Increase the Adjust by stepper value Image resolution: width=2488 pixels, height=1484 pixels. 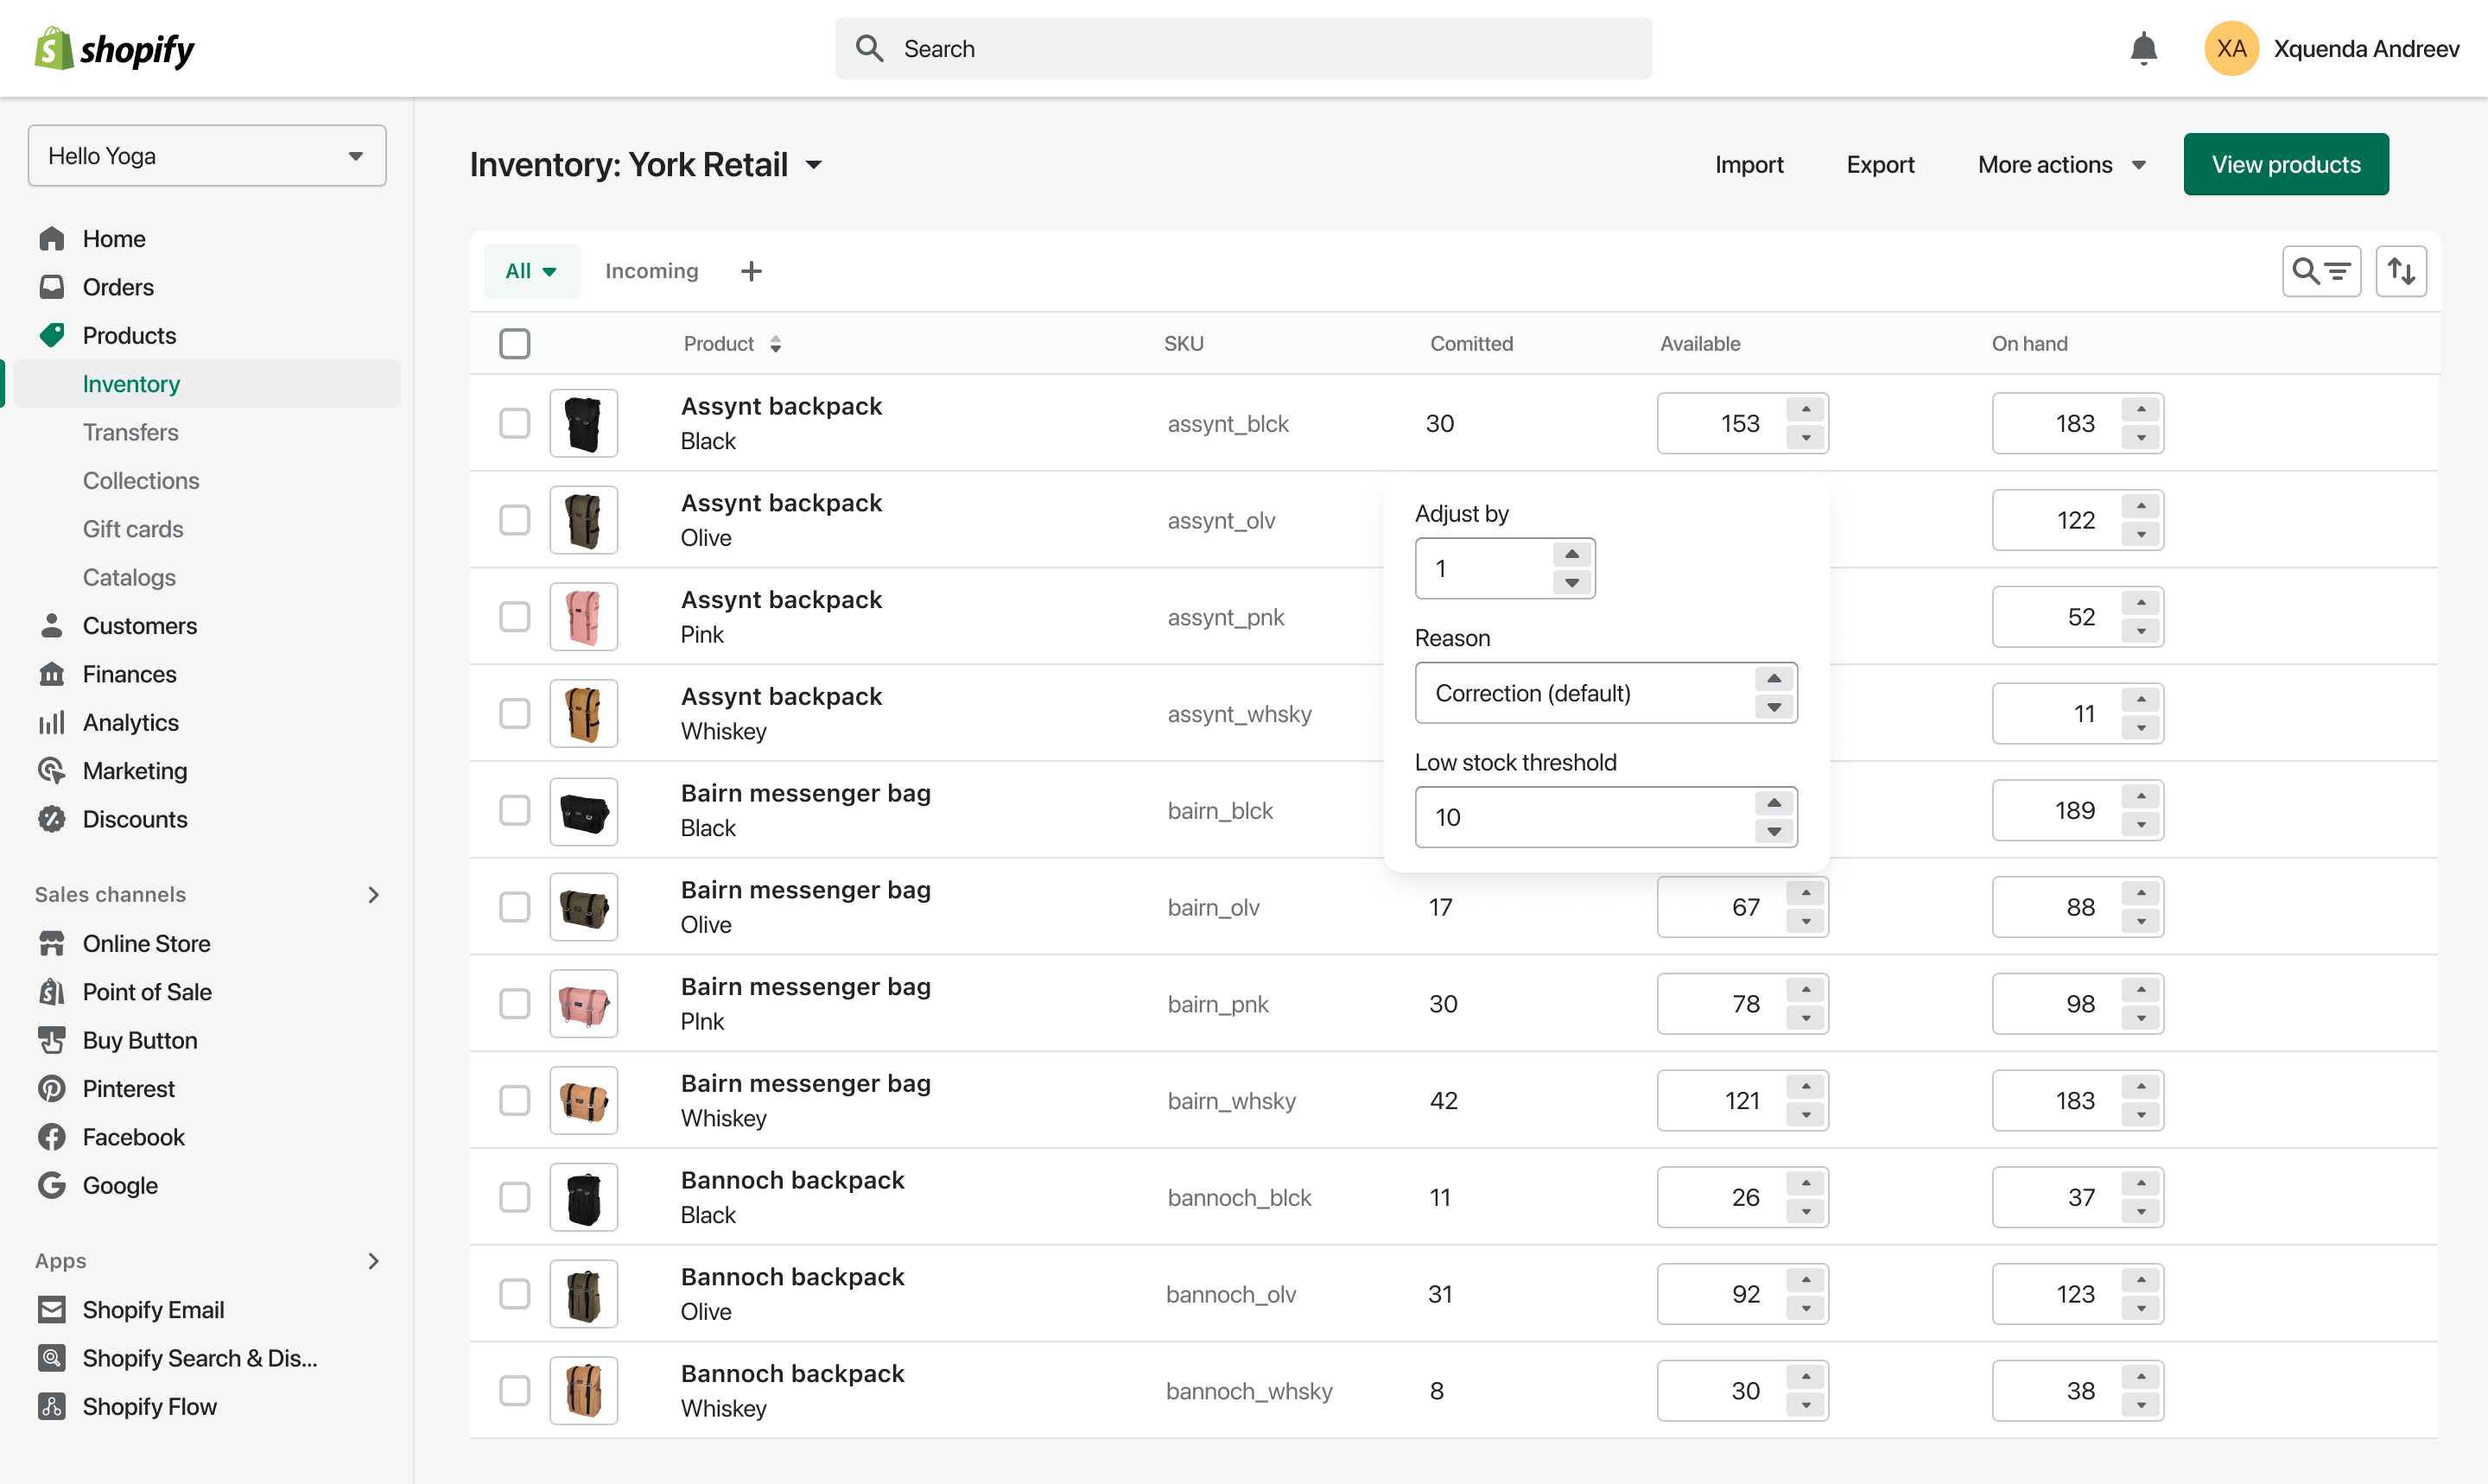coord(1571,554)
